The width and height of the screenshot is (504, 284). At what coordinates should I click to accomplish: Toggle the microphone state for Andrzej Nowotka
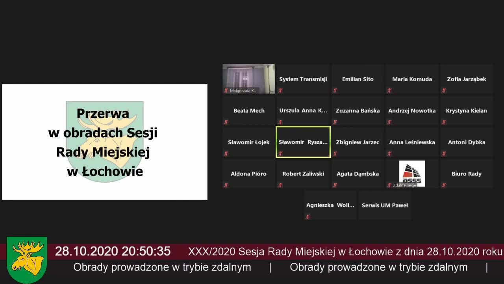(x=389, y=123)
